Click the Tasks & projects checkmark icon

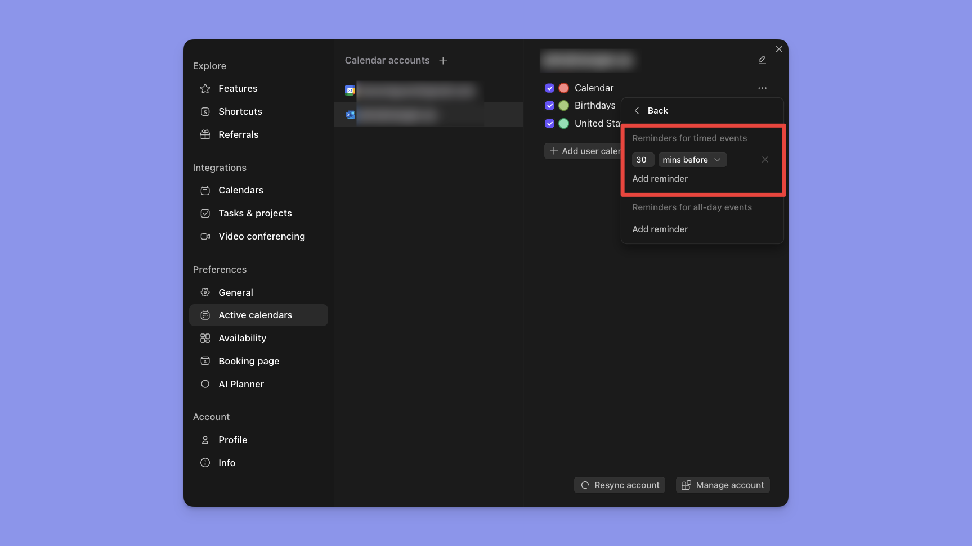205,213
